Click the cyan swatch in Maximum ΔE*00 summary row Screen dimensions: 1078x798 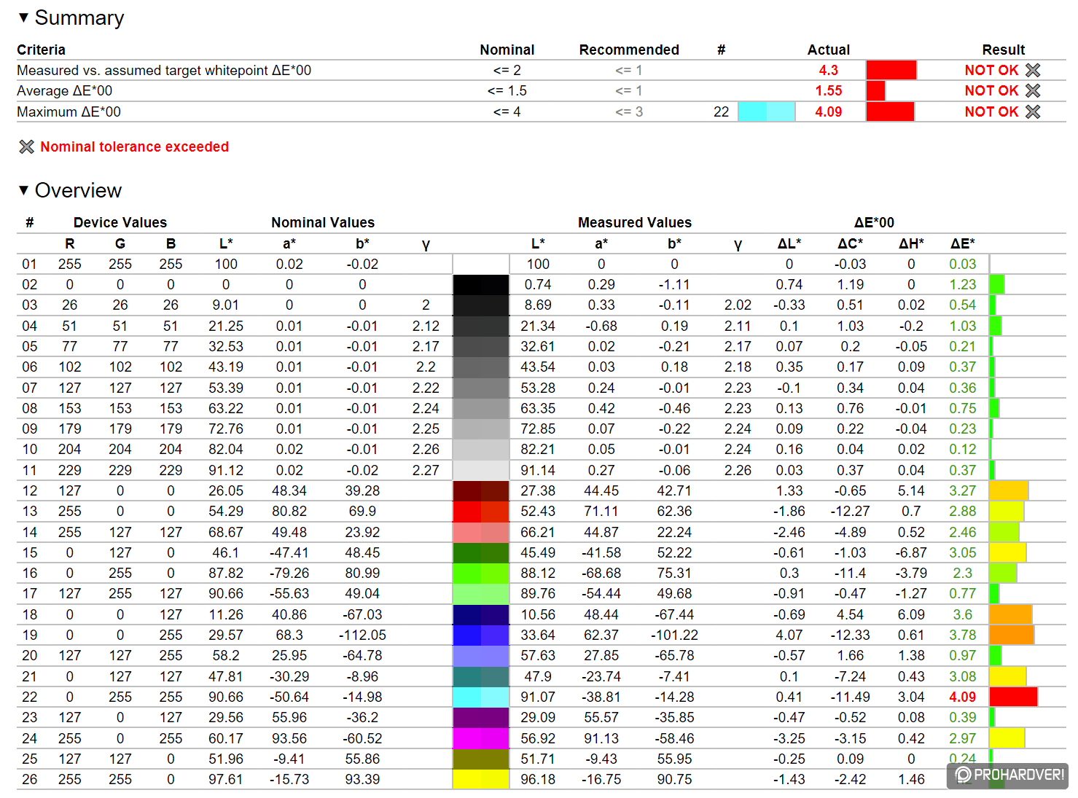(766, 112)
